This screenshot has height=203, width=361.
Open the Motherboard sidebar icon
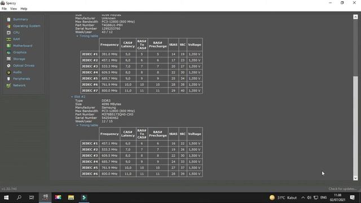[x=8, y=46]
